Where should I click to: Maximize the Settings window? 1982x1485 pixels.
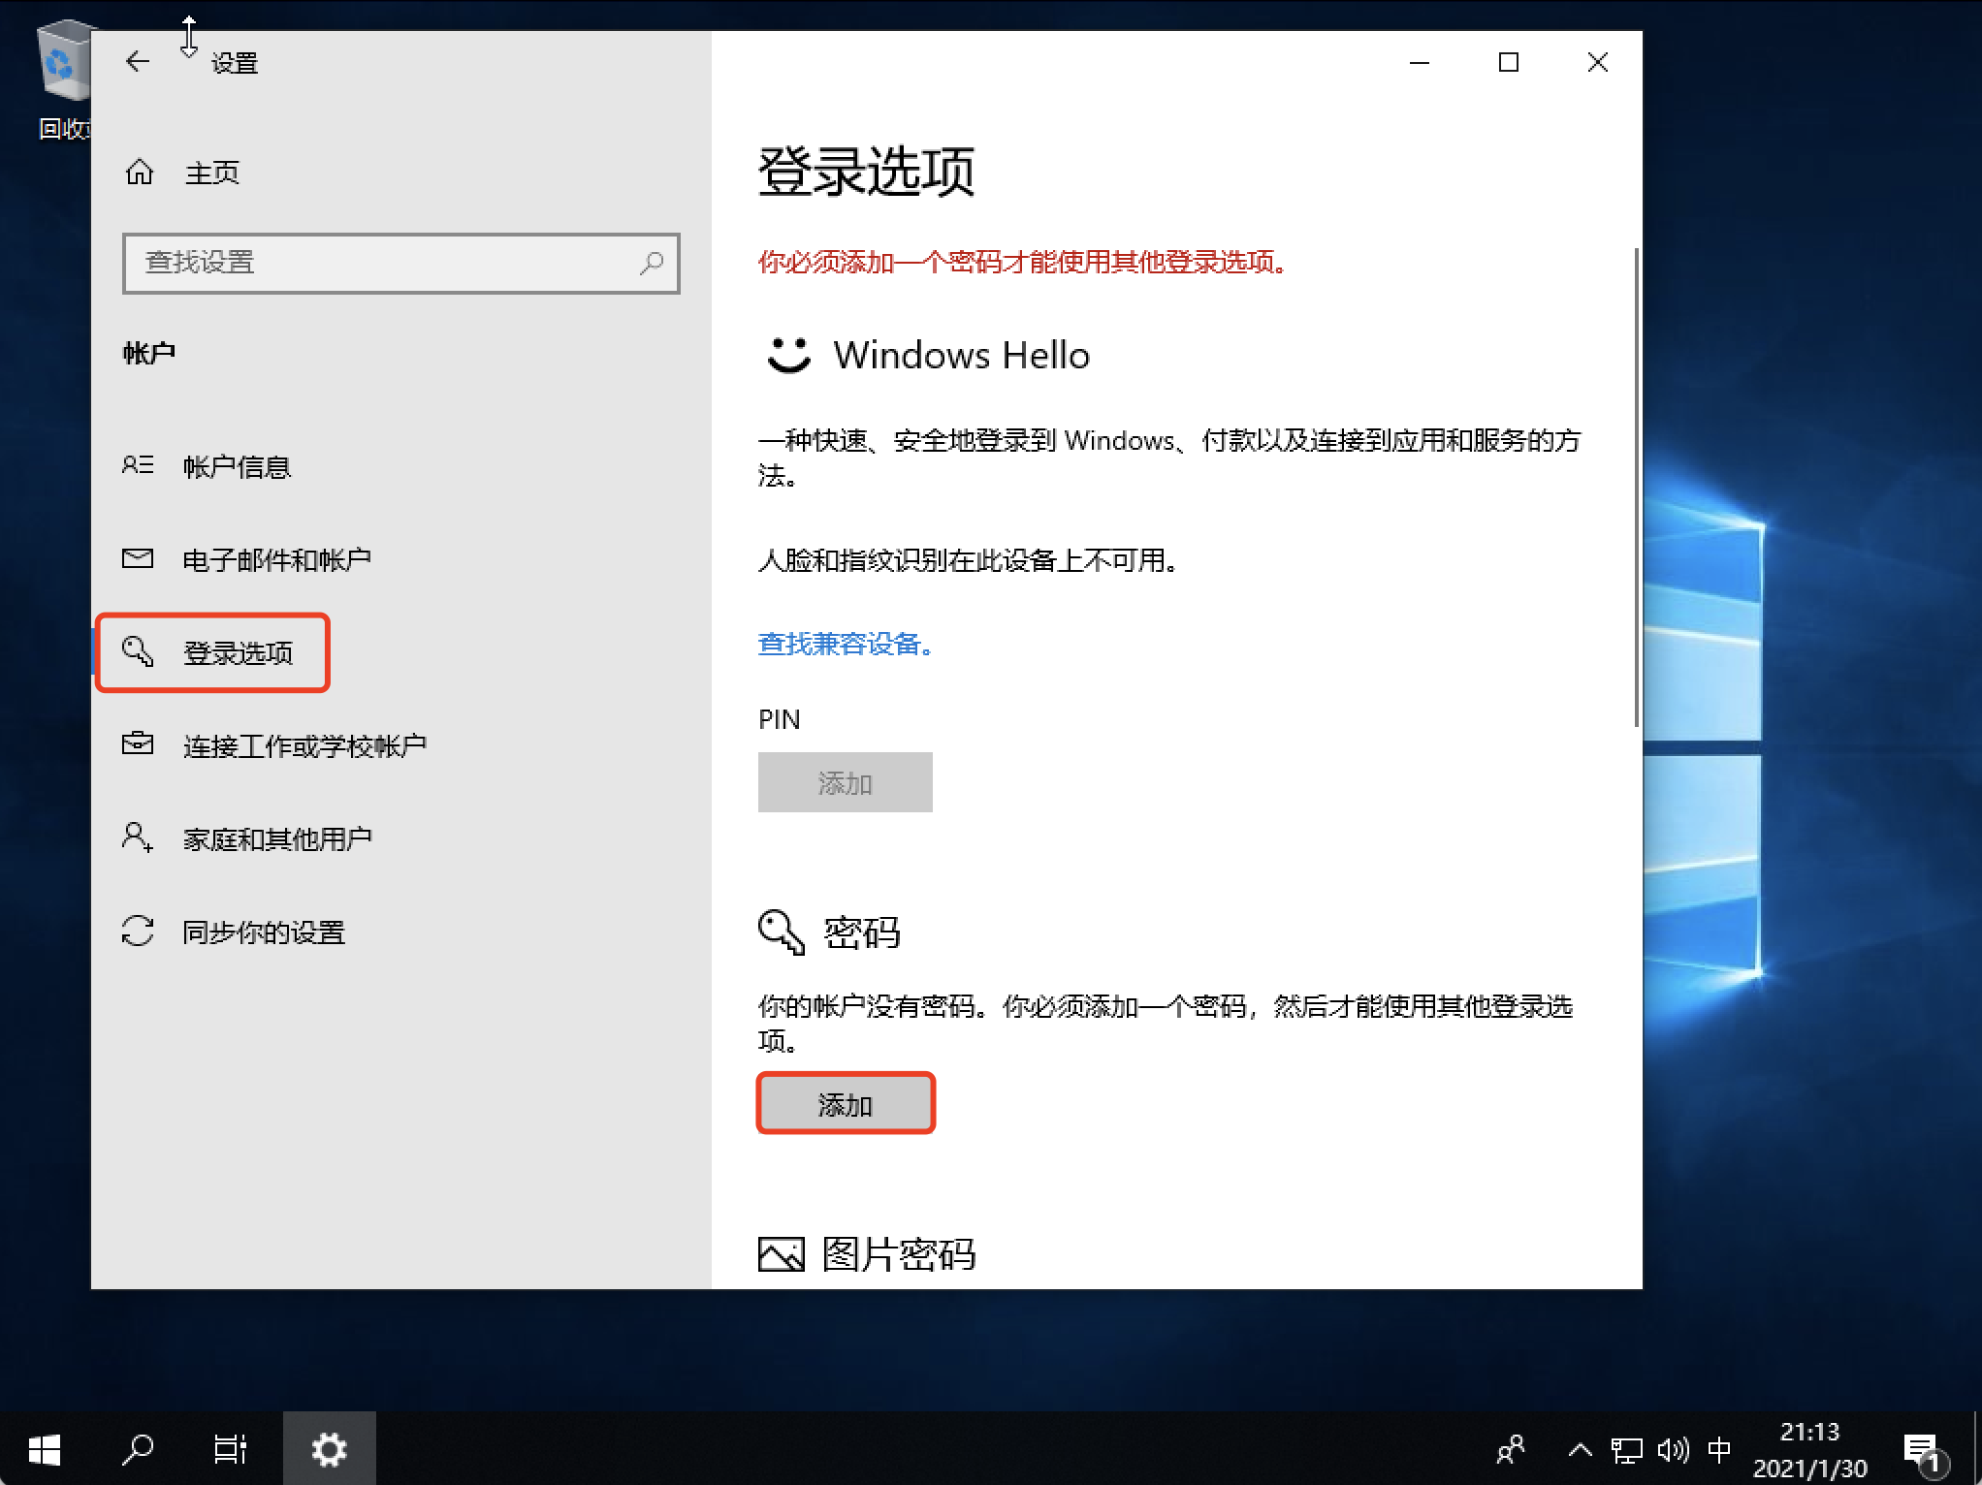[x=1509, y=62]
